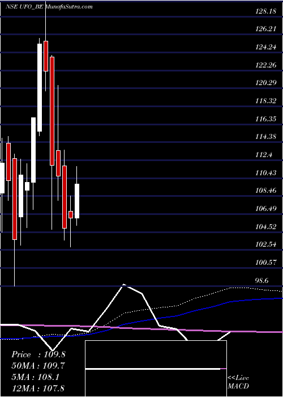This screenshot has height=397, width=283.
Task: Click the tallest white candlestick near the high
Action: click(40, 87)
